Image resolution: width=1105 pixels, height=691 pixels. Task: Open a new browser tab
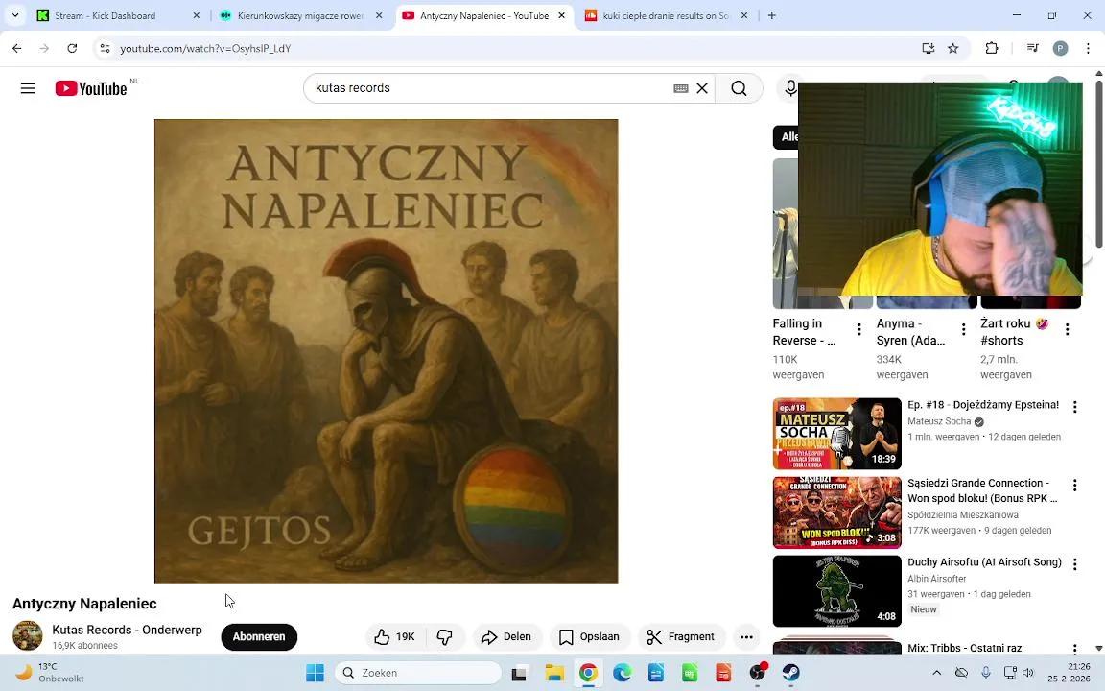pos(771,15)
